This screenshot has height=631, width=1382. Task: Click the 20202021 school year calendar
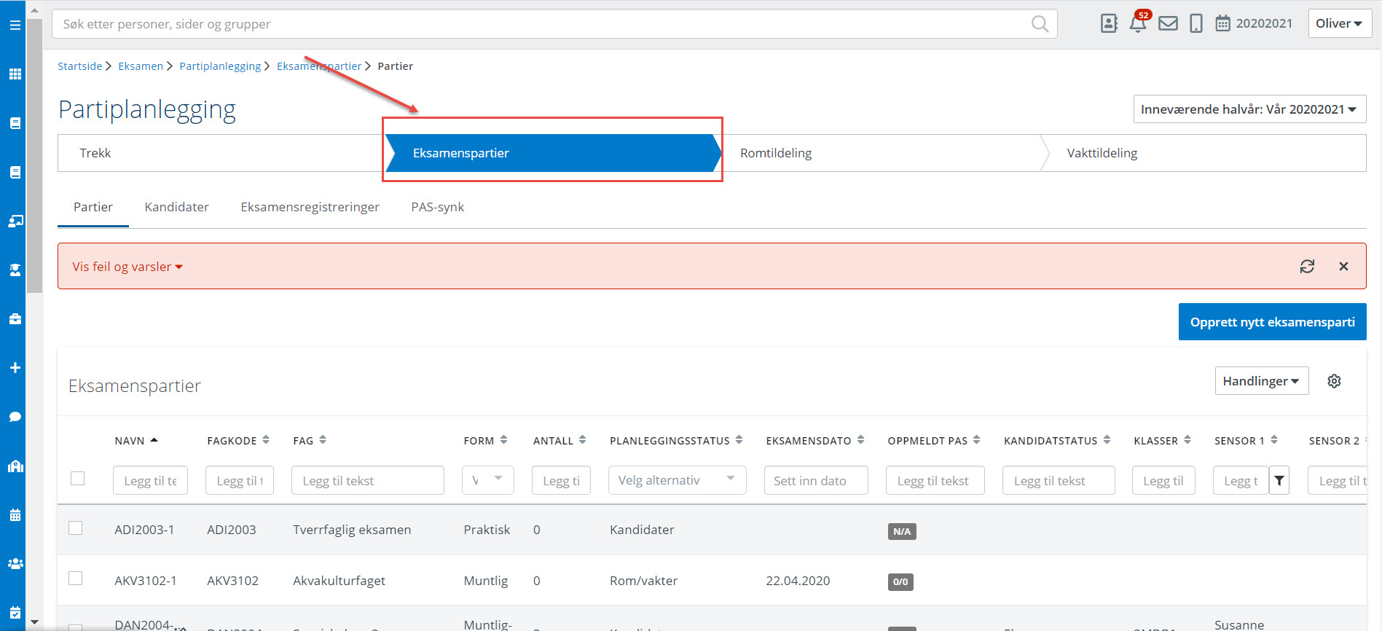(1254, 23)
